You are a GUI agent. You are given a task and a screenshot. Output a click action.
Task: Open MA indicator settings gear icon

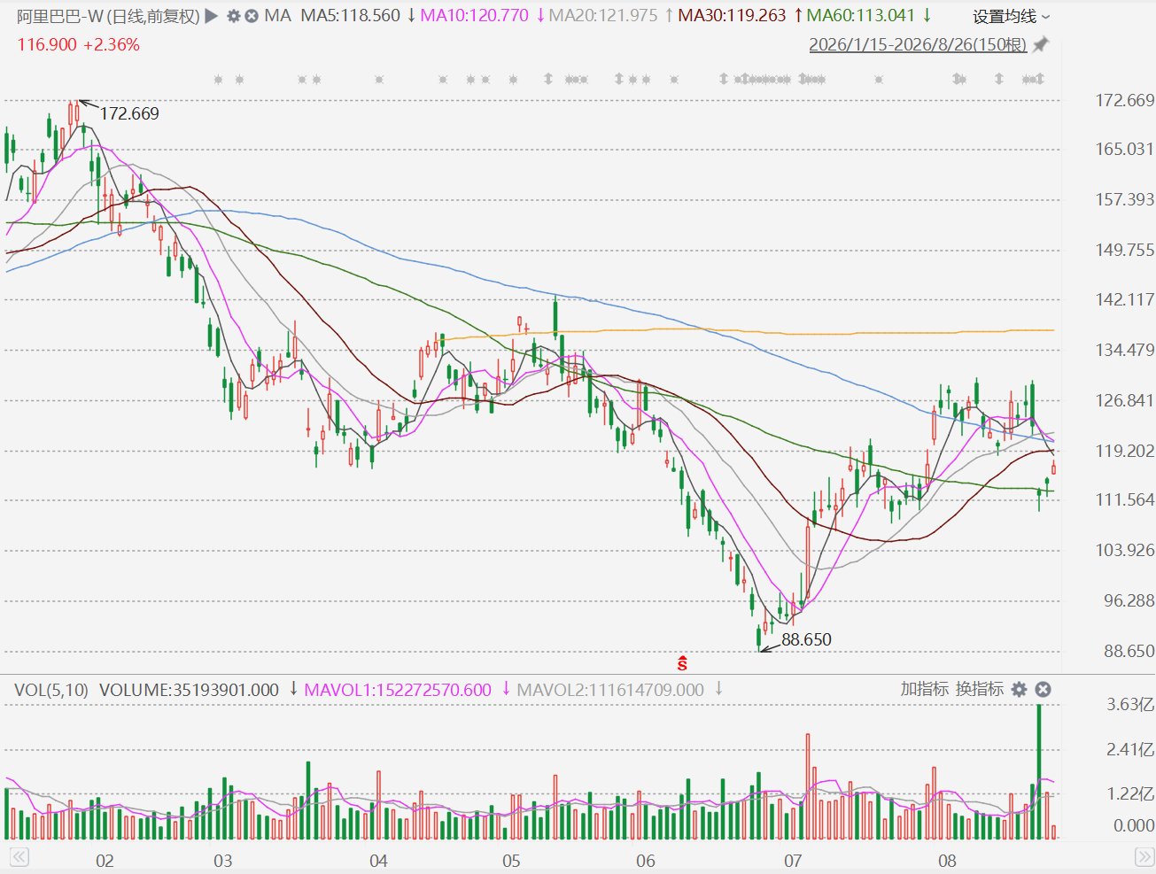234,16
